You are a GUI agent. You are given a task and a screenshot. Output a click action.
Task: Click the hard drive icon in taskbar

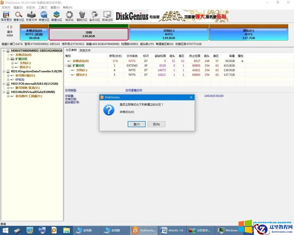coord(18,230)
